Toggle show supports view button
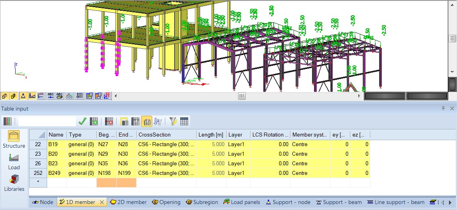 [x=23, y=96]
